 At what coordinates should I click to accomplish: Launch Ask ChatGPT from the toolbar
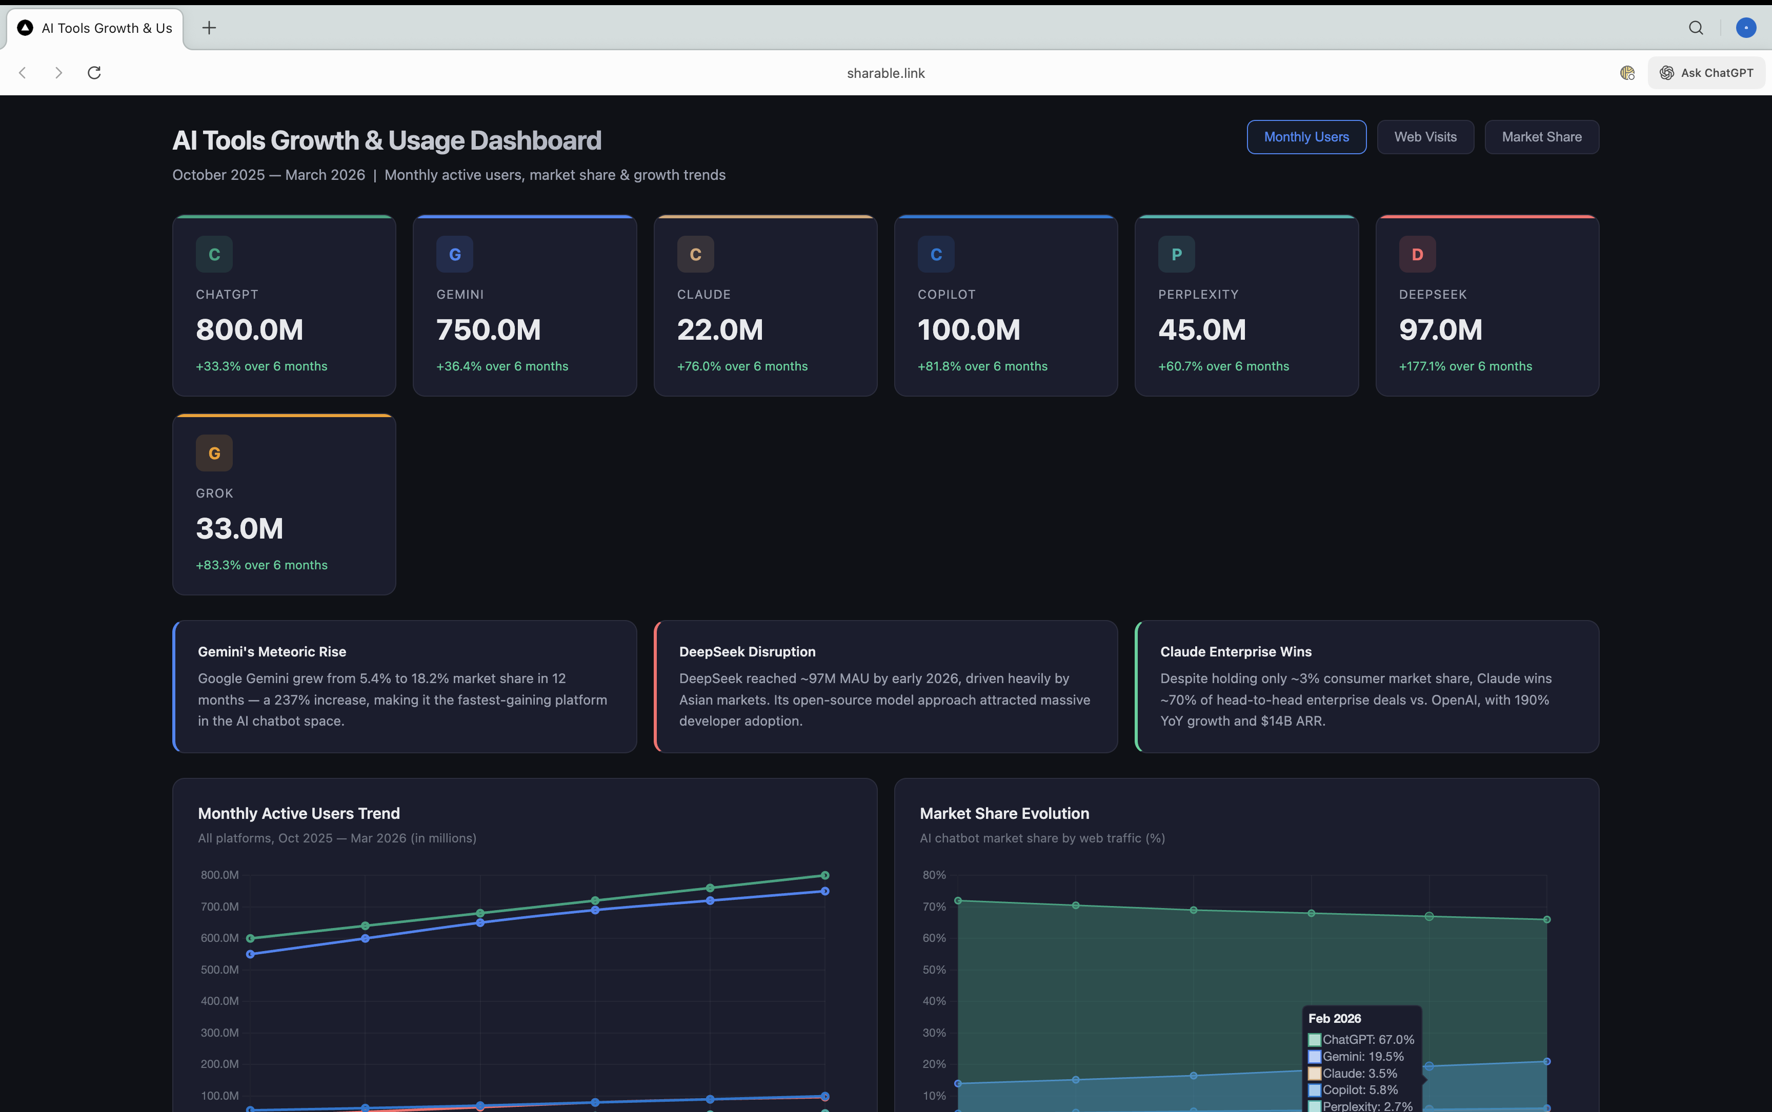tap(1706, 73)
